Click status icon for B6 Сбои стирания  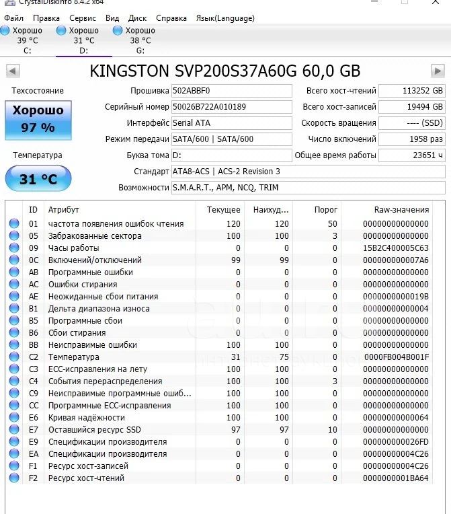pos(14,333)
